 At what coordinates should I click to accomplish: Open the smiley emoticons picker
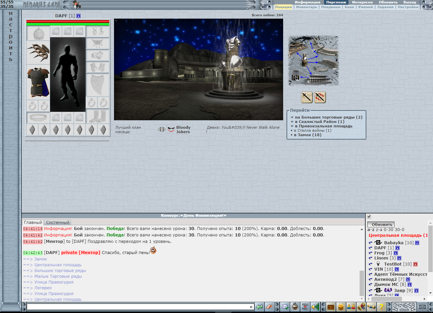295,307
